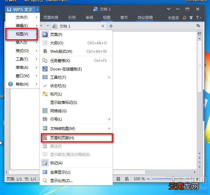Open the help ? dropdown in title bar
The image size is (210, 195).
point(199,18)
